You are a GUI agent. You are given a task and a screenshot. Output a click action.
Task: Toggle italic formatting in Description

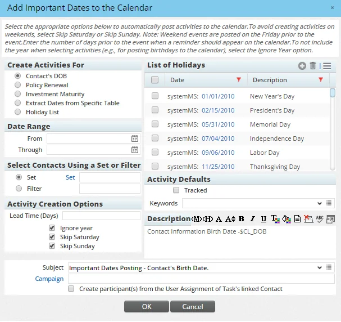pos(252,219)
